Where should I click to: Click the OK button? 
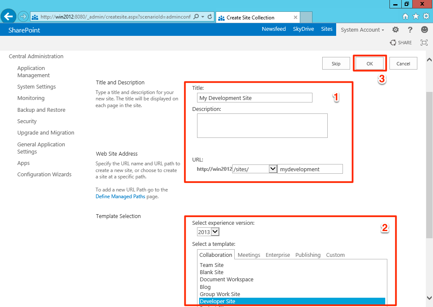coord(370,63)
